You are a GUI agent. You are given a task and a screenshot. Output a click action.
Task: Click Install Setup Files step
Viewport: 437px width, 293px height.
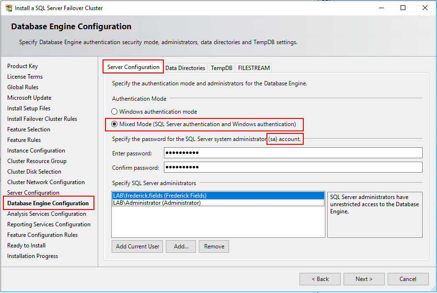29,108
